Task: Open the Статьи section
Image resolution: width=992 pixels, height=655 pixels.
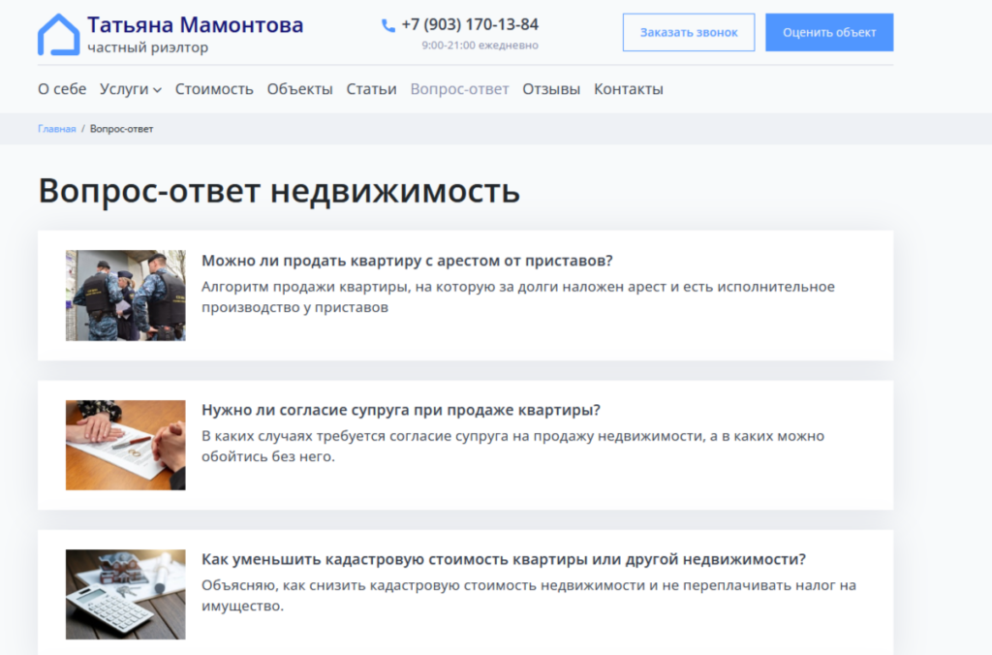Action: pyautogui.click(x=371, y=89)
